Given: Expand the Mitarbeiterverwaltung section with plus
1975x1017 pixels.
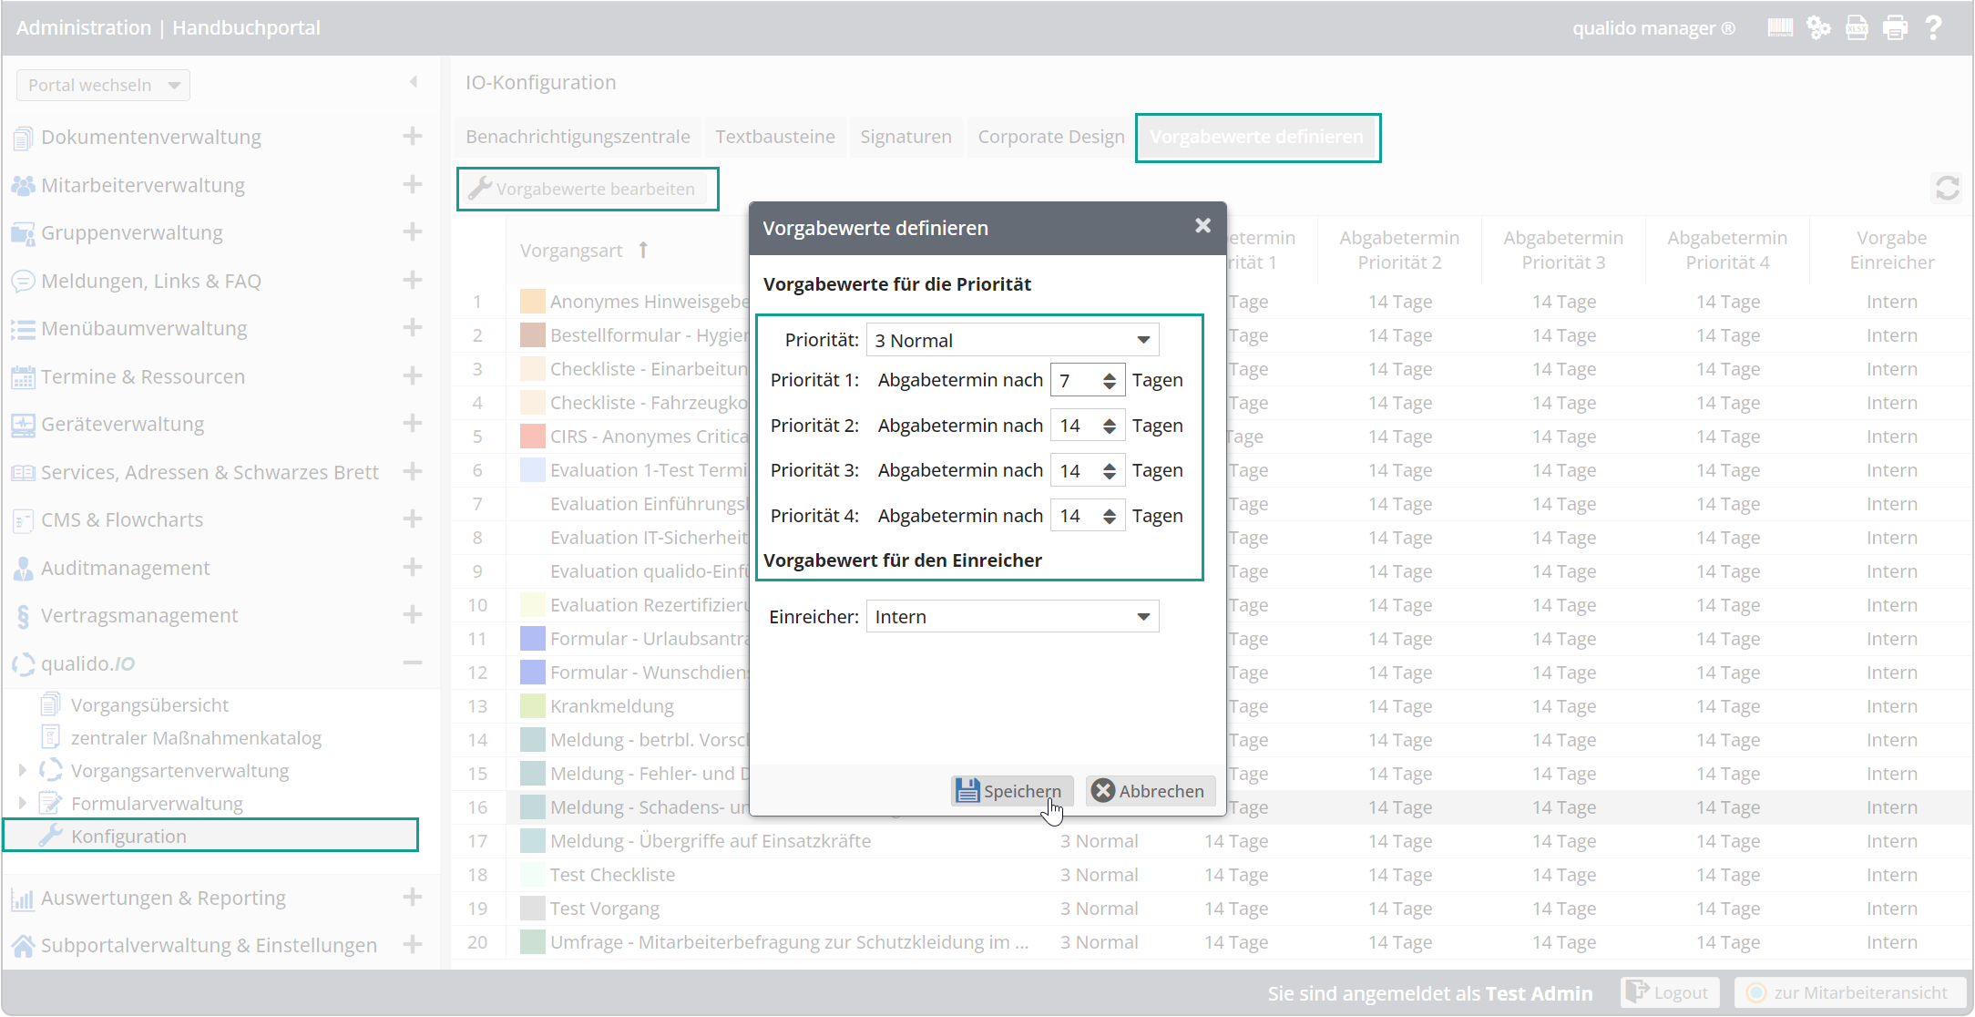Looking at the screenshot, I should click(x=413, y=184).
